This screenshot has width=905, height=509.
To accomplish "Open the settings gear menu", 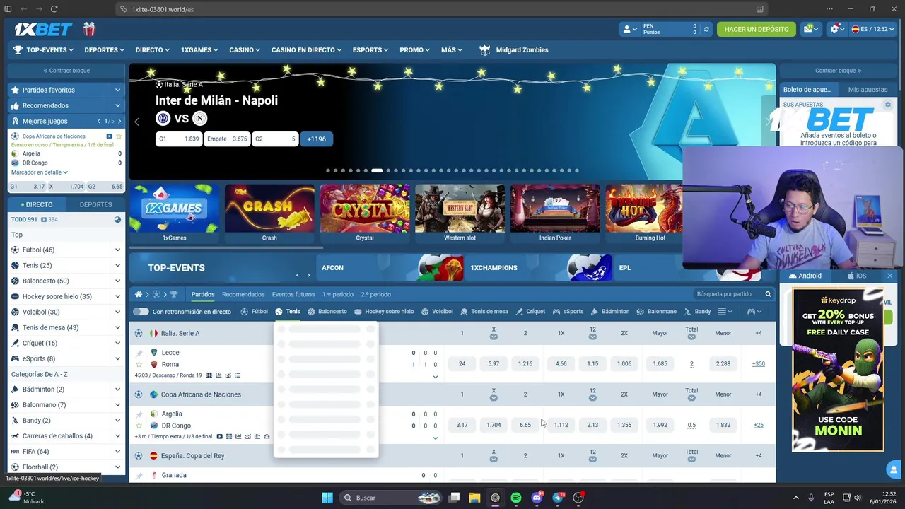I will click(837, 29).
